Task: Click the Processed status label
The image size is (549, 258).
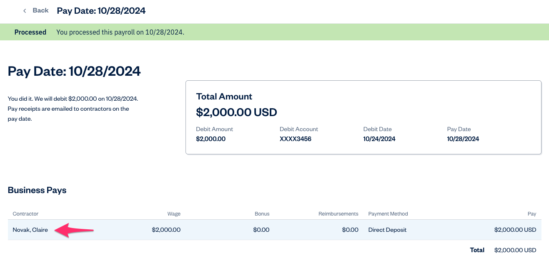Action: 30,32
